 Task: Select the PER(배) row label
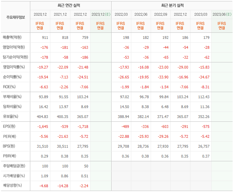[10, 136]
